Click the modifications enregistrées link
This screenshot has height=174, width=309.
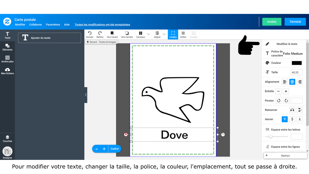point(102,24)
